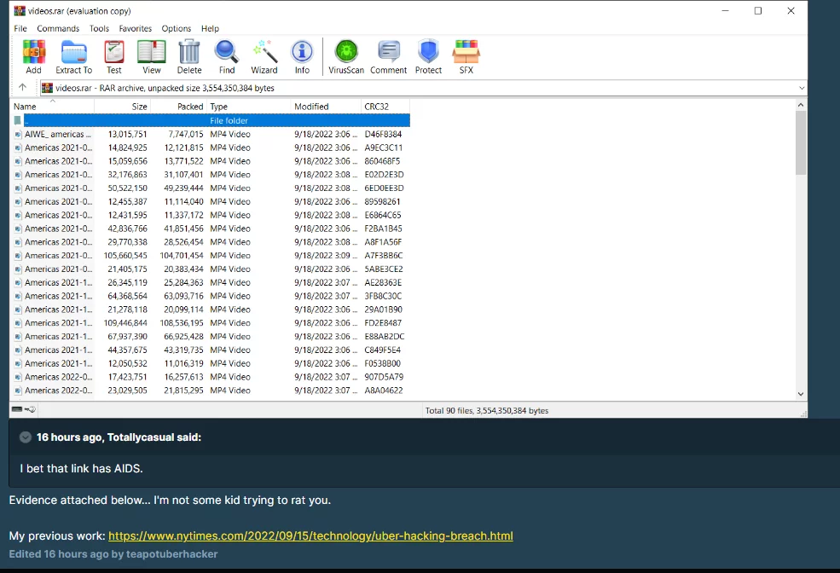This screenshot has height=573, width=840.
Task: Open the Options menu
Action: pyautogui.click(x=176, y=28)
